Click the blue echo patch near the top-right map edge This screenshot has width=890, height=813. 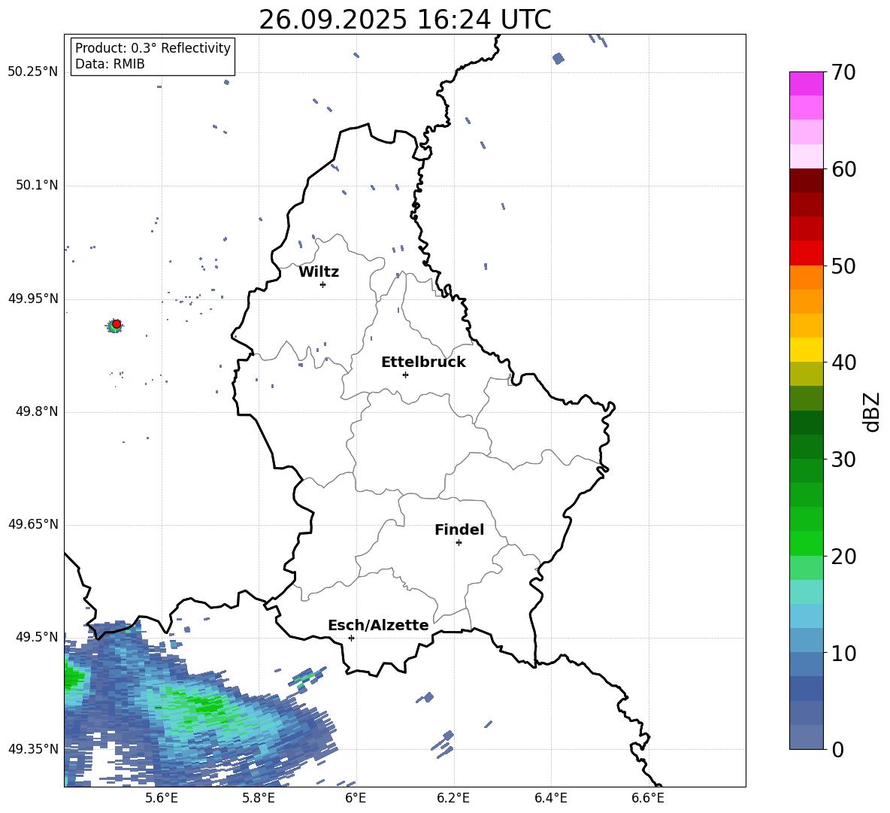(x=559, y=59)
